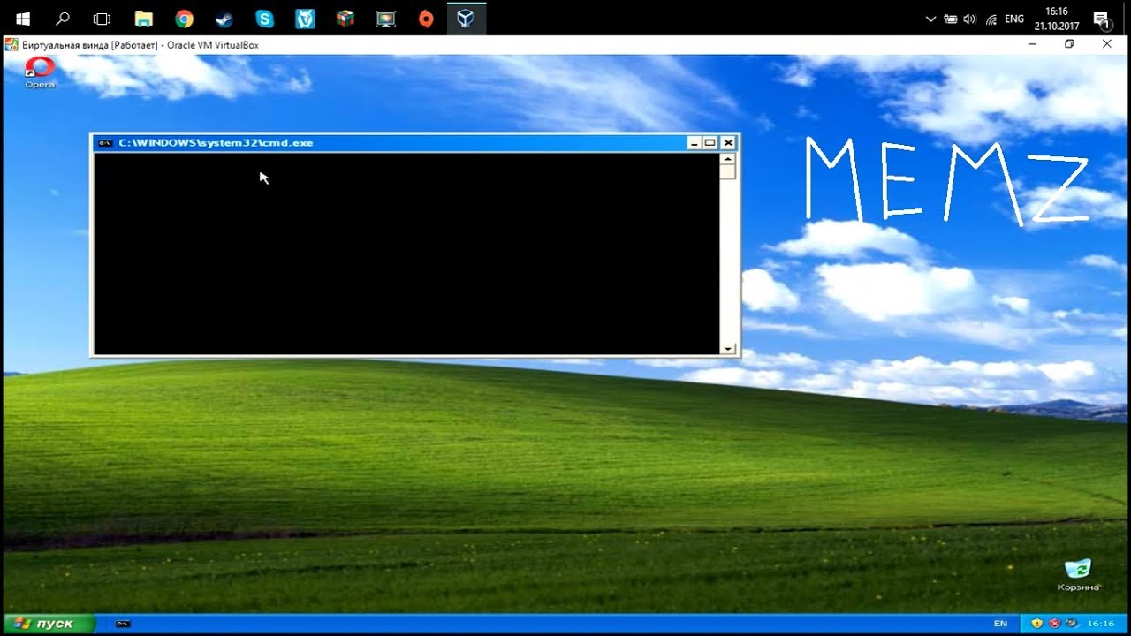1131x636 pixels.
Task: Click the battery/power tray icon
Action: coord(951,19)
